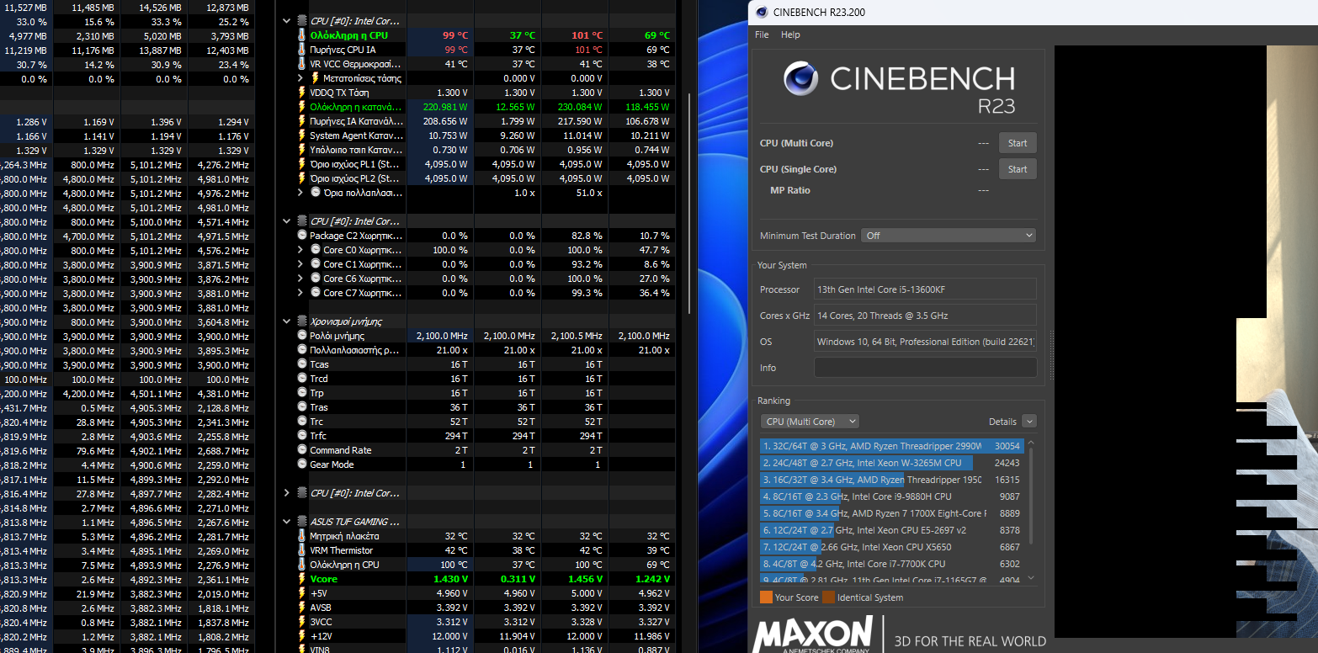Open the File menu in Cinebench

coord(762,35)
